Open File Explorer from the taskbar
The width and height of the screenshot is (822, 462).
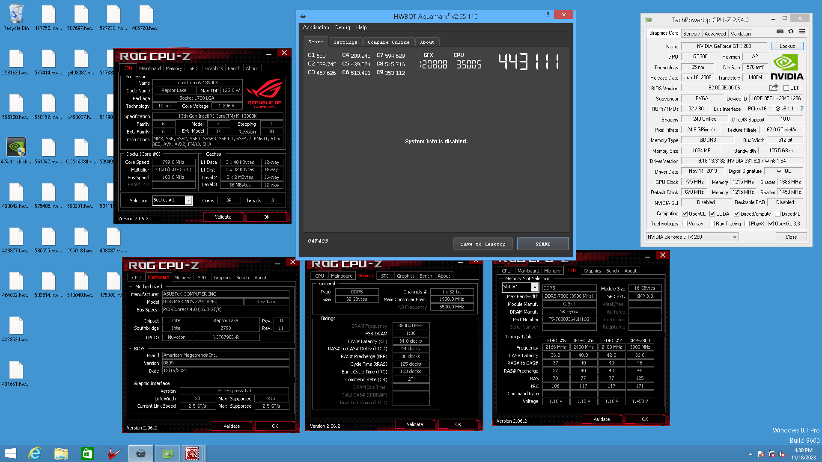point(61,453)
